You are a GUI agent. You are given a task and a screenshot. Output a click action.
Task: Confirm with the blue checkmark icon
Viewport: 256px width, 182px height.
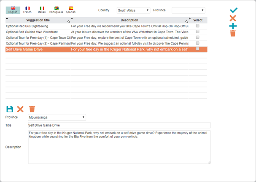coord(234,10)
